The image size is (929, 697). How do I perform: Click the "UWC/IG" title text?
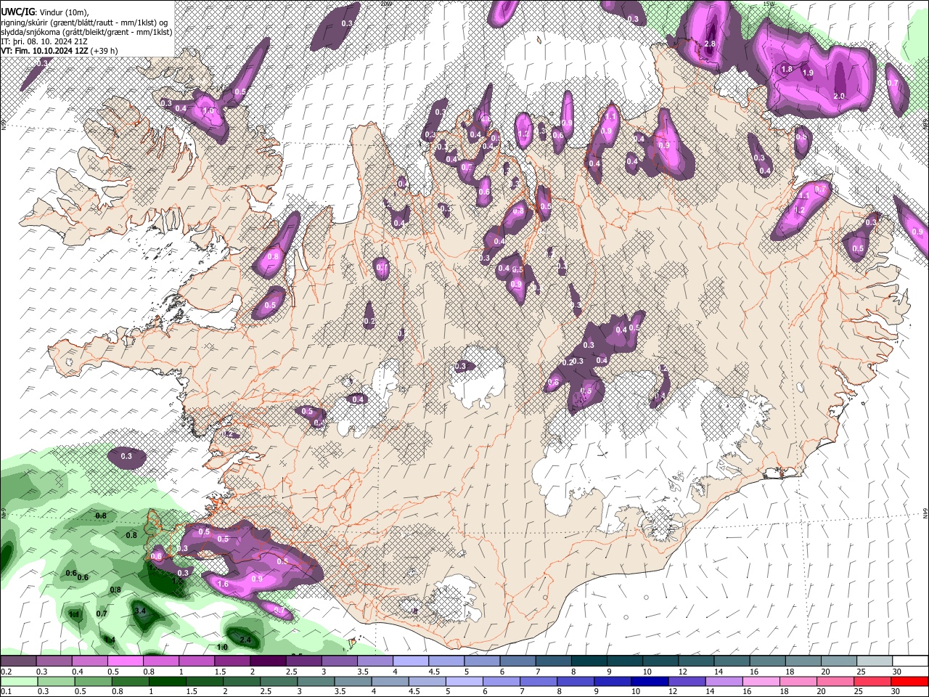(17, 12)
